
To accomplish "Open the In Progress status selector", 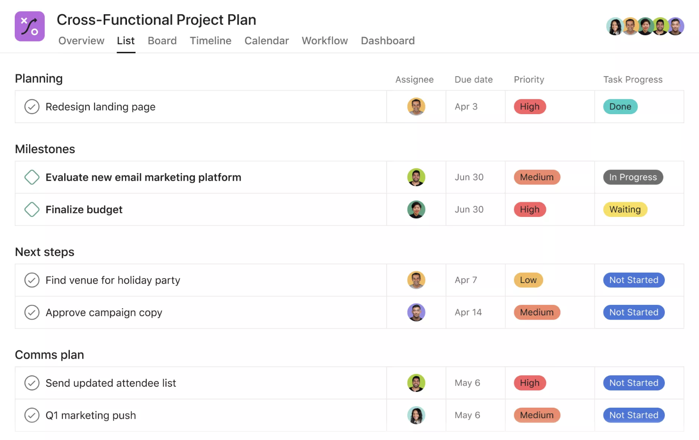I will 633,177.
